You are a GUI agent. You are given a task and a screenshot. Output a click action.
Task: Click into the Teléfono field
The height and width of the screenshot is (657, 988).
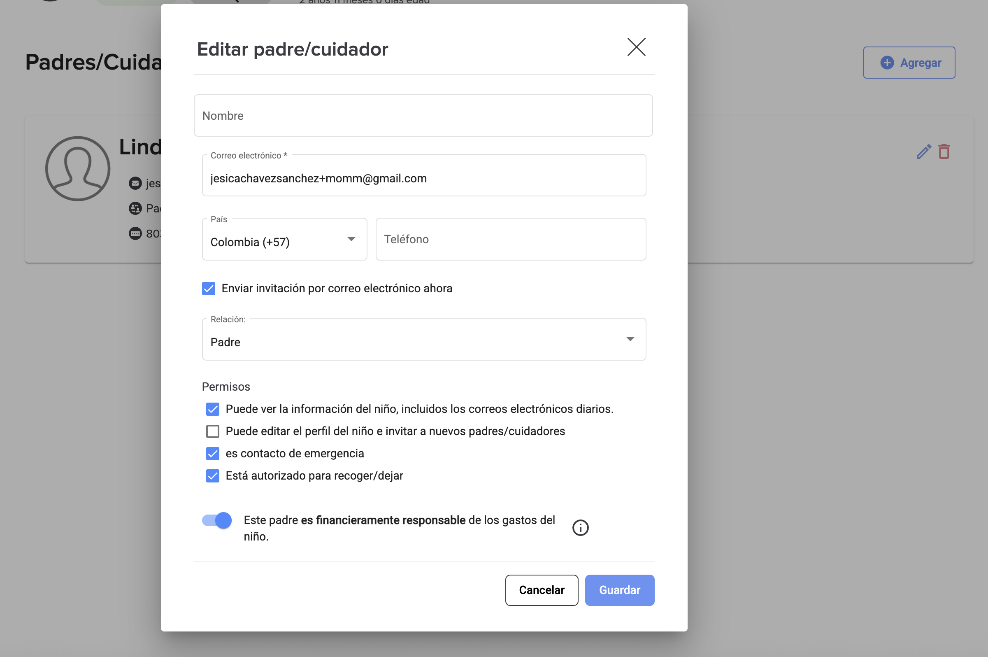[511, 240]
